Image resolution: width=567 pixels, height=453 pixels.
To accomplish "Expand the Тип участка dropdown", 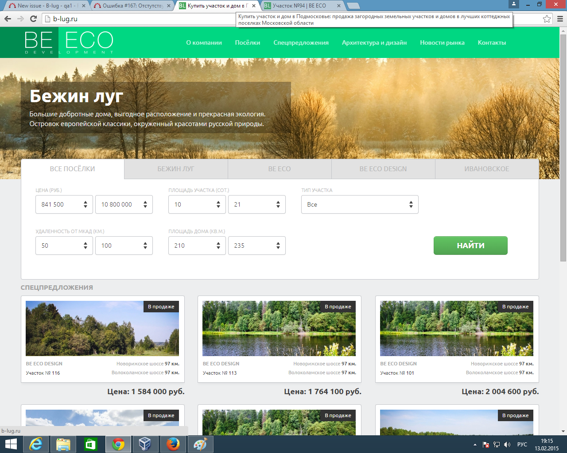I will 359,204.
